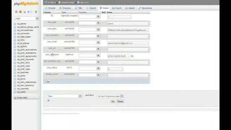Screen dimensions: 231x130
Task: Click the user_email value field
Action: (128, 43)
